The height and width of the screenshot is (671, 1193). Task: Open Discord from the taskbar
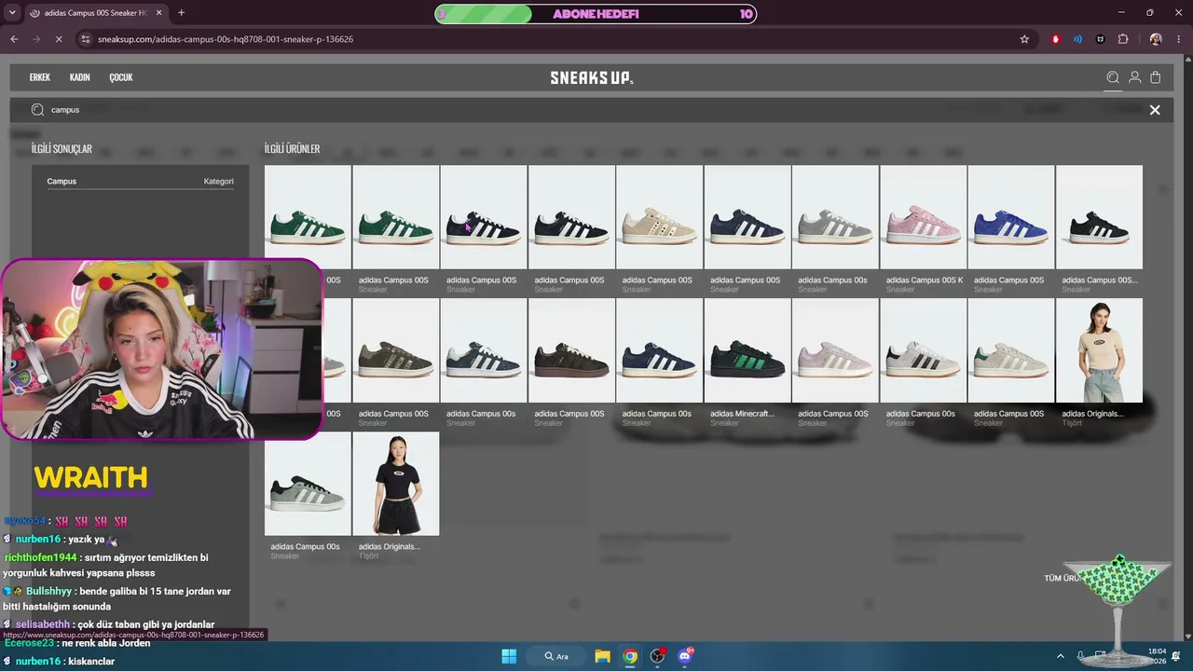pos(686,656)
